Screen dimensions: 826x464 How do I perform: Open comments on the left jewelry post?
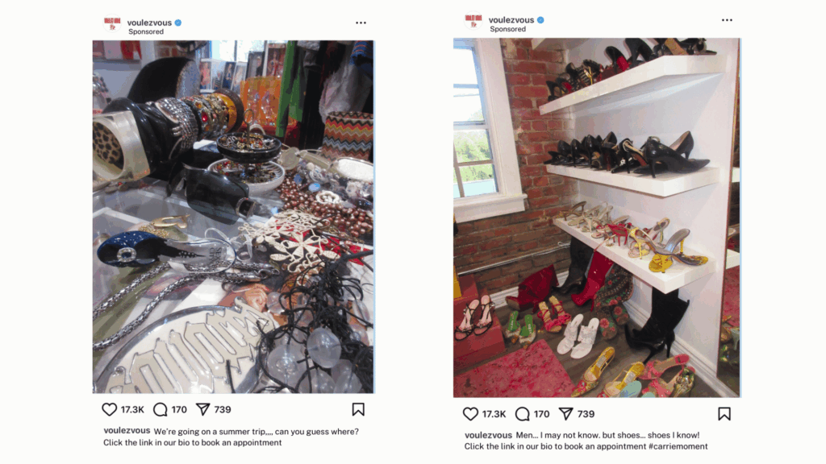tap(161, 409)
